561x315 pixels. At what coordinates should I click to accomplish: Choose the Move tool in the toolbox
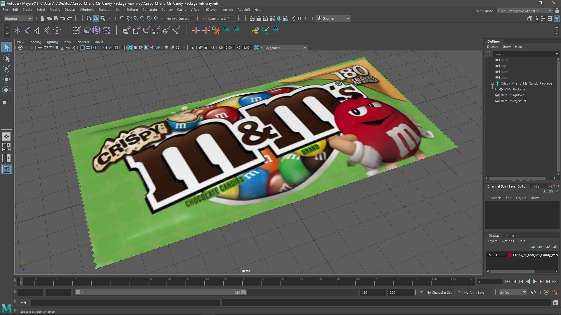6,79
